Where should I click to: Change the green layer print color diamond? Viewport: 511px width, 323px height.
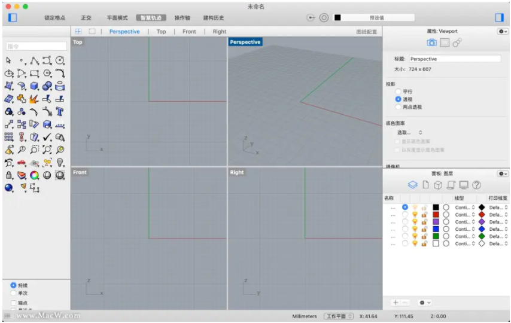point(482,236)
